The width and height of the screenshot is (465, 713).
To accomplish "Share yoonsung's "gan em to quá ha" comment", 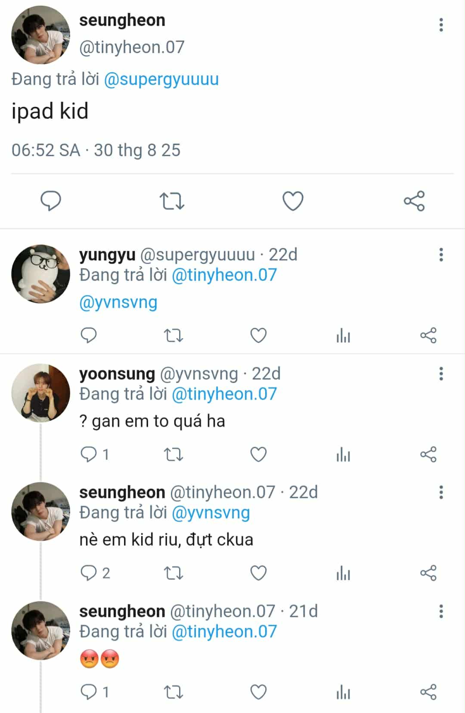I will point(428,454).
